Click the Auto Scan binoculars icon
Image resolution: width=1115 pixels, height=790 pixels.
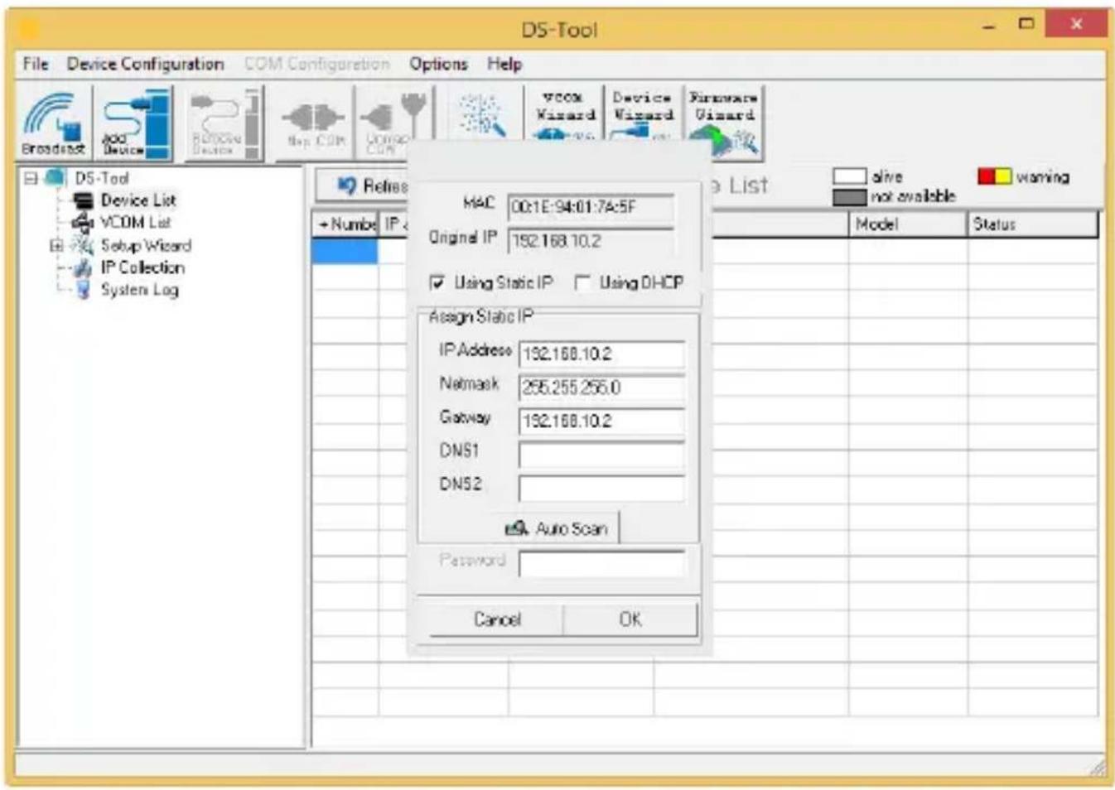click(517, 528)
